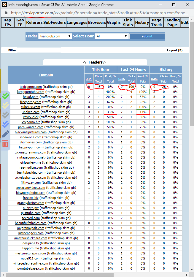Open girlsgallery.me domain link
The image size is (194, 277).
31,162
